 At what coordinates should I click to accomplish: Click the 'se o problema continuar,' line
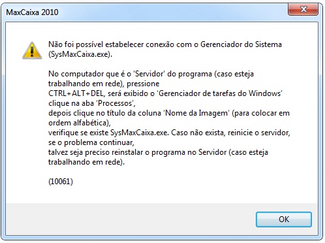(x=91, y=142)
